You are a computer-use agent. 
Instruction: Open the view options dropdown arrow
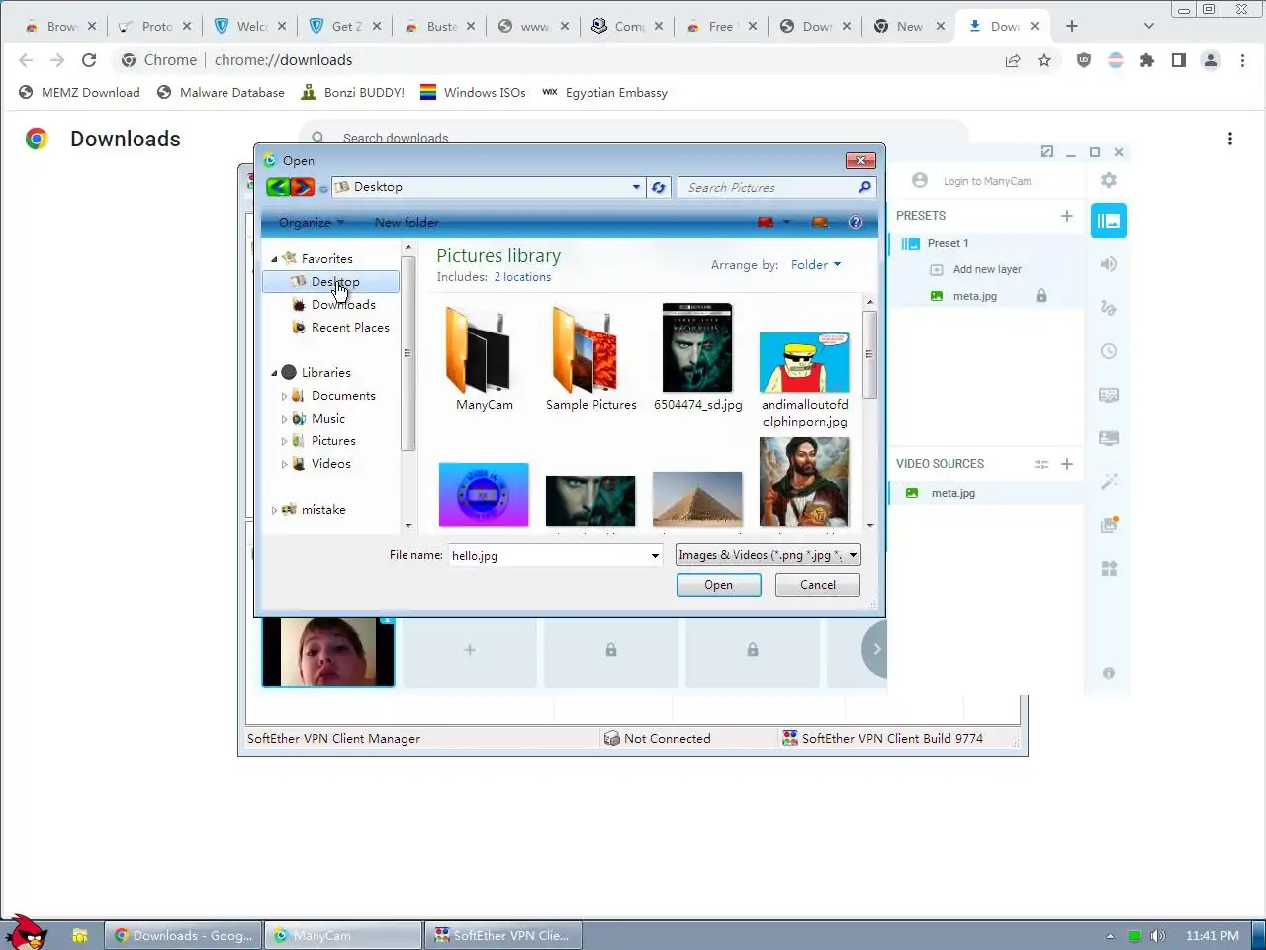point(787,222)
